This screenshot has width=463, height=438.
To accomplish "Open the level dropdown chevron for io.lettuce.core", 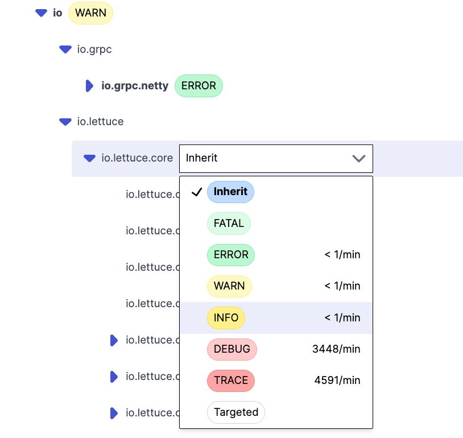I will coord(358,159).
